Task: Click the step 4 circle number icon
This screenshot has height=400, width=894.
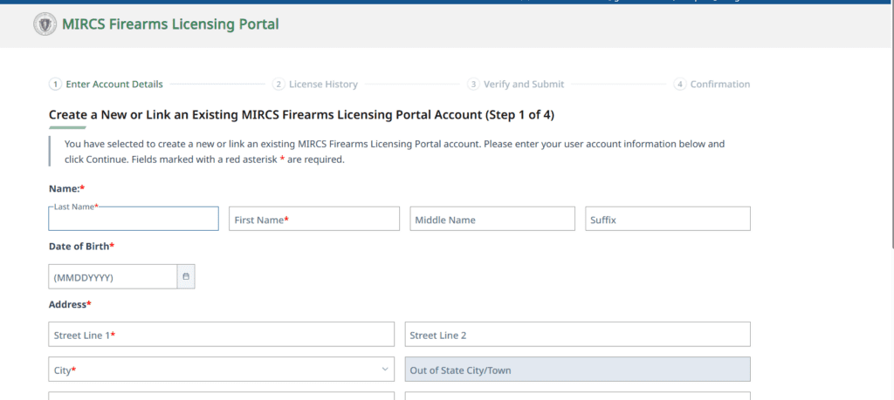Action: pyautogui.click(x=679, y=85)
